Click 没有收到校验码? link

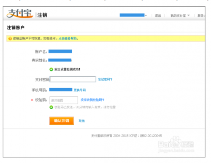click(x=92, y=100)
